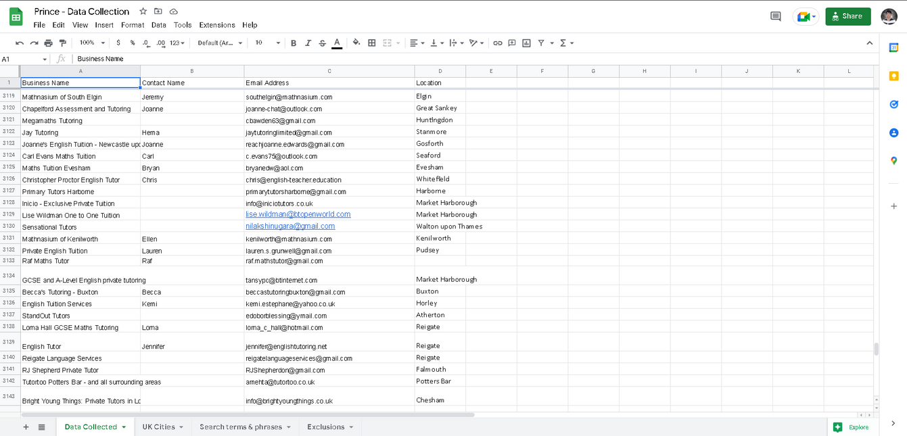
Task: Create a filter with funnel icon
Action: tap(541, 43)
